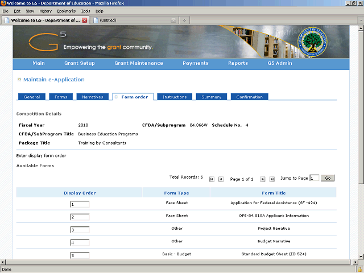Viewport: 364px width, 273px height.
Task: Click the Jump to Page input field
Action: [x=315, y=178]
